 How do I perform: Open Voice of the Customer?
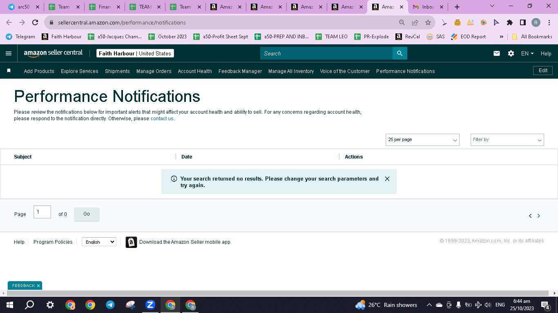point(345,71)
